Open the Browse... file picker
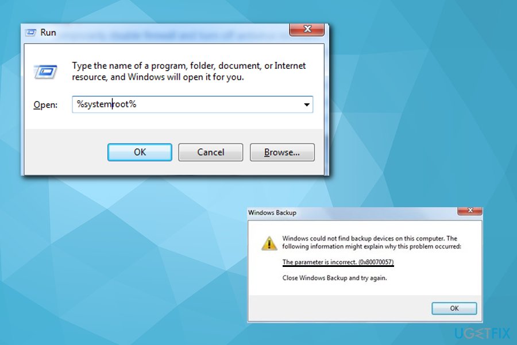The image size is (517, 345). point(282,152)
